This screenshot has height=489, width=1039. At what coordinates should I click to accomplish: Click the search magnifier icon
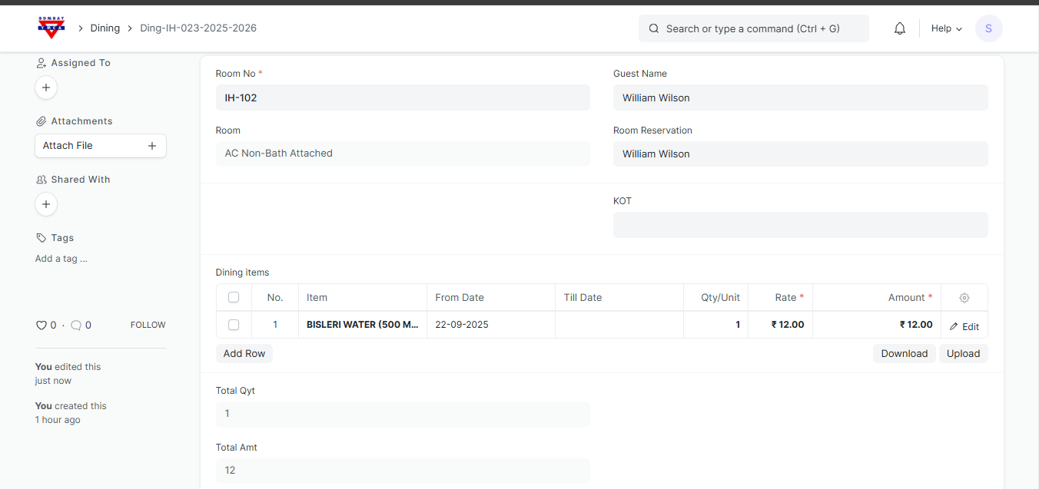(x=654, y=28)
